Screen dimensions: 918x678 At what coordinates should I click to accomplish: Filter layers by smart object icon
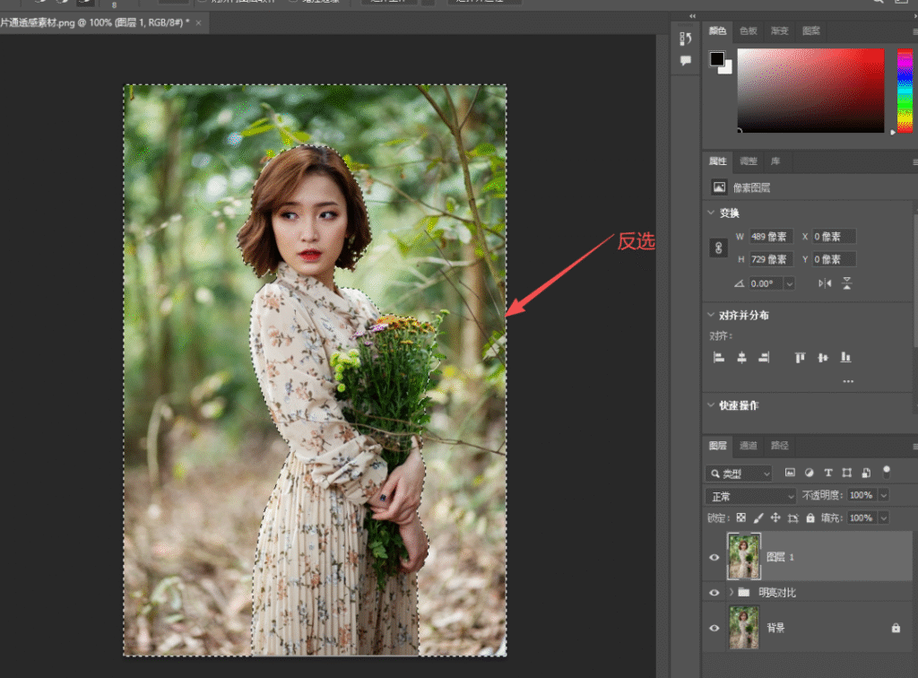[x=867, y=473]
